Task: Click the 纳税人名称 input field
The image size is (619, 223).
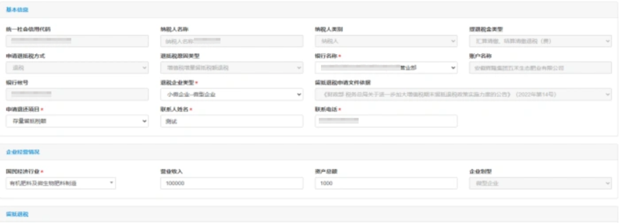Action: point(232,41)
